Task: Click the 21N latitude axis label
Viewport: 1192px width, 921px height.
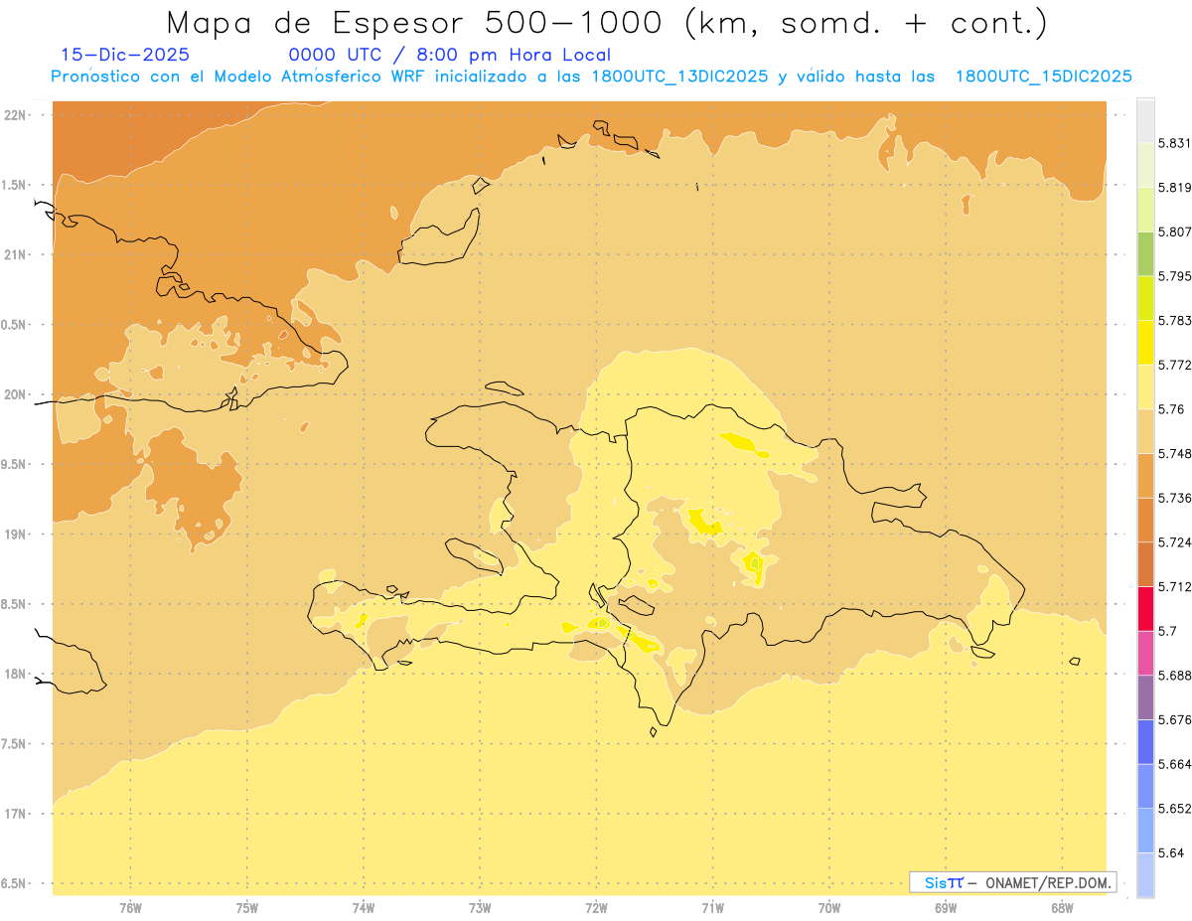Action: [x=16, y=255]
